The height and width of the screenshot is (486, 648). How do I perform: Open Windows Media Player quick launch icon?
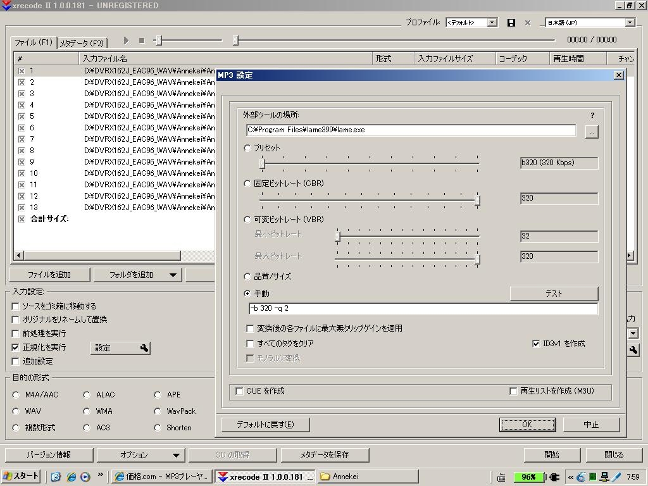click(85, 477)
